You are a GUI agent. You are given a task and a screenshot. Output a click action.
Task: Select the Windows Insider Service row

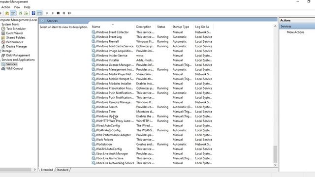152,56
